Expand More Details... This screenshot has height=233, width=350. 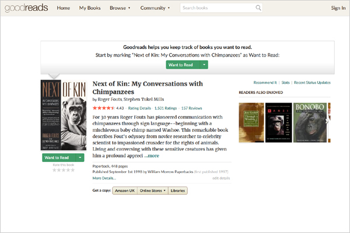pyautogui.click(x=104, y=178)
